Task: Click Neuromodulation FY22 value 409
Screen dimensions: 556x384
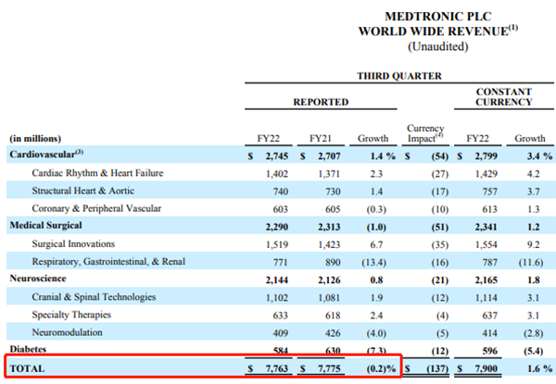Action: [280, 333]
